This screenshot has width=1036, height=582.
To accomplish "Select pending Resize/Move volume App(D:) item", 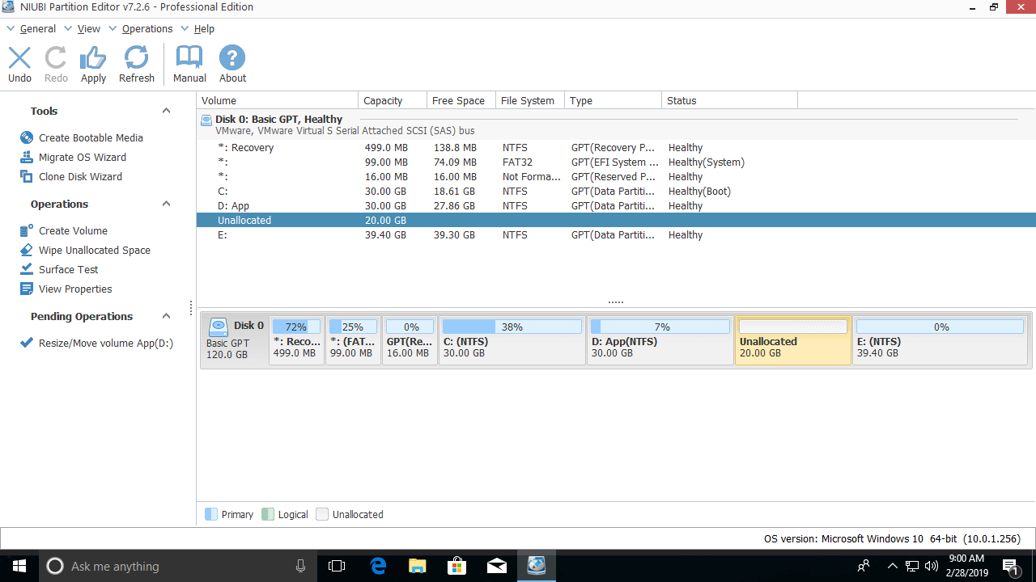I will [105, 344].
